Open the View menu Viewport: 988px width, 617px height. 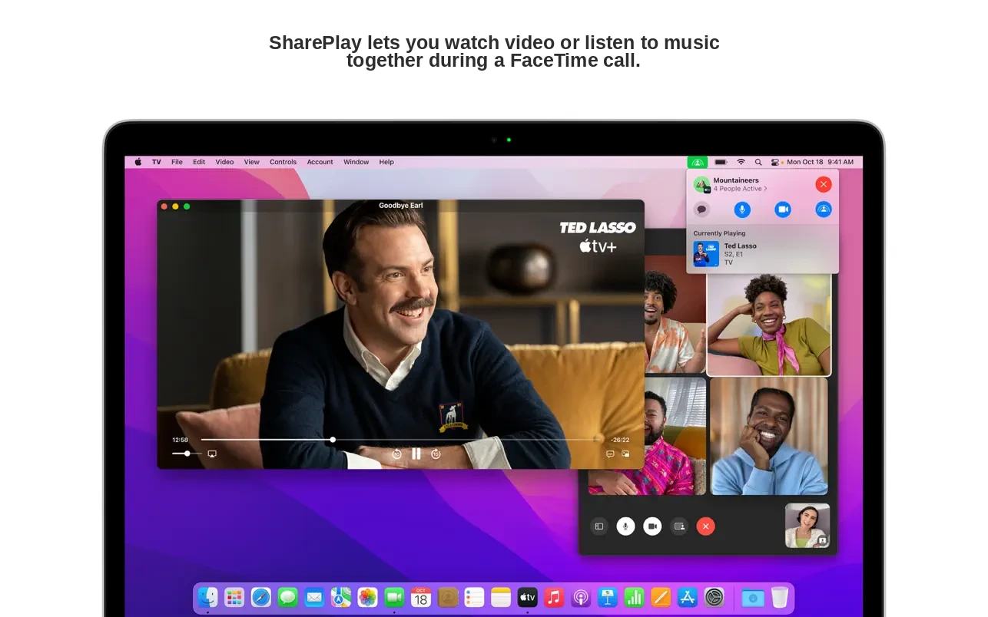252,162
